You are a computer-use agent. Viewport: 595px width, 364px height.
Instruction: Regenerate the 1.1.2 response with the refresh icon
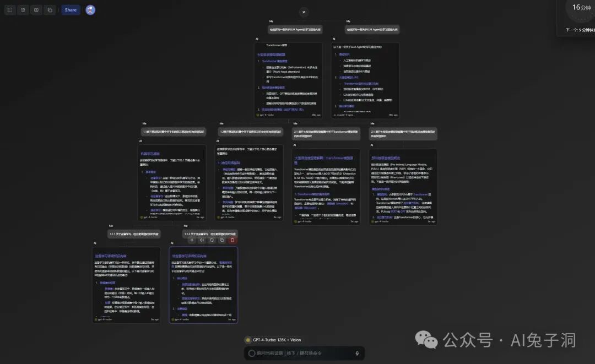pyautogui.click(x=212, y=240)
